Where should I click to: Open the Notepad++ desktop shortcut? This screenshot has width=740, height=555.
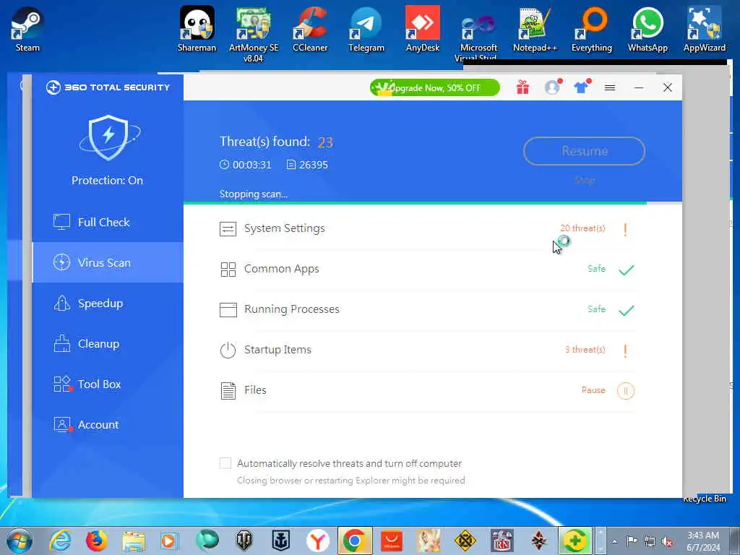535,29
